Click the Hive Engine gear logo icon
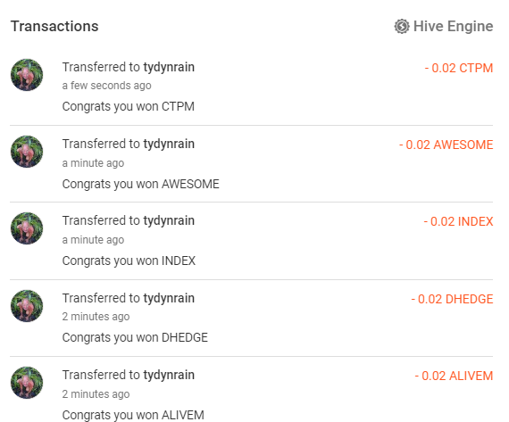Viewport: 509px width, 422px height. tap(402, 26)
